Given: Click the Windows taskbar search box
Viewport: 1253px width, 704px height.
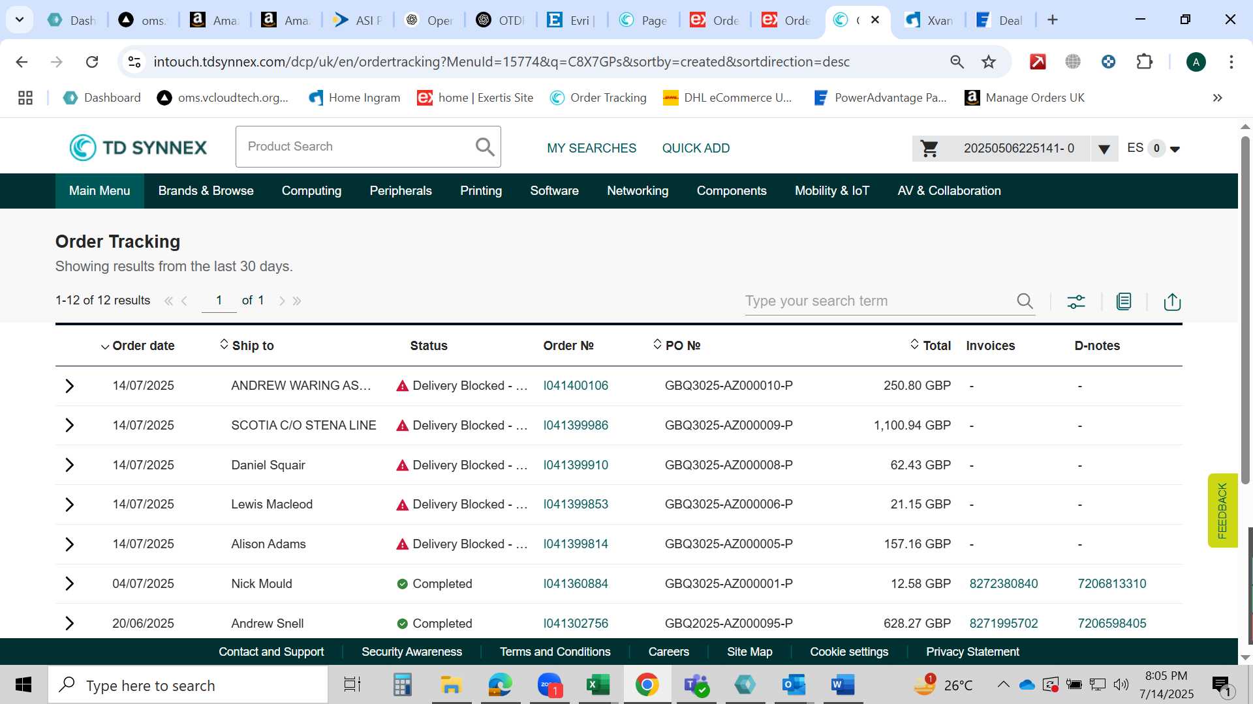Looking at the screenshot, I should tap(188, 685).
